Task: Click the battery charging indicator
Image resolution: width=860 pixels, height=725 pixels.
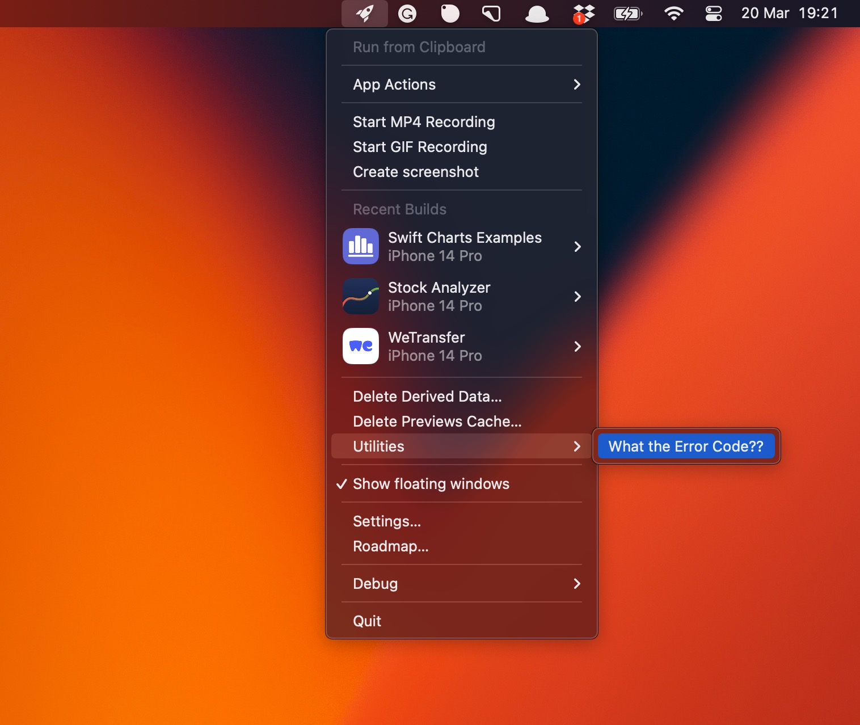Action: (x=627, y=13)
